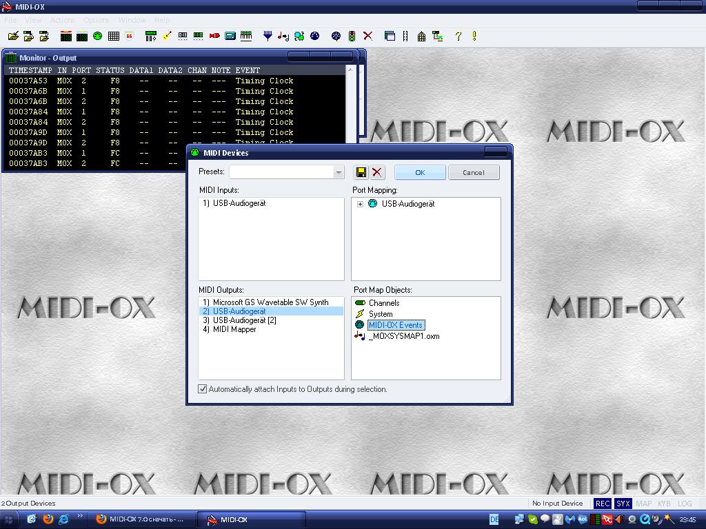Open the File menu

pyautogui.click(x=10, y=20)
